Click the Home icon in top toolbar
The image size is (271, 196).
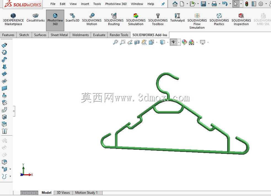[175, 4]
